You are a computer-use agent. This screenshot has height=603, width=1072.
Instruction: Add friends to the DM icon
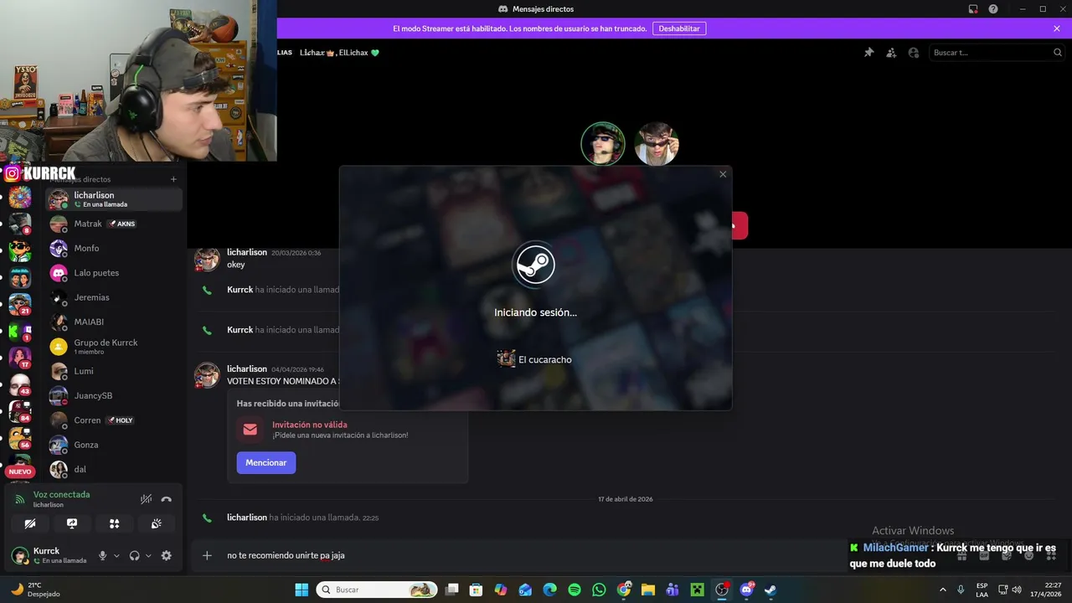891,53
